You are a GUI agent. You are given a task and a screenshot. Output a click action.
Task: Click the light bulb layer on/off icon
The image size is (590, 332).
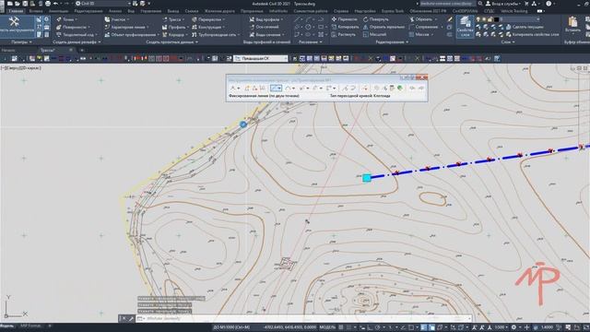click(478, 19)
